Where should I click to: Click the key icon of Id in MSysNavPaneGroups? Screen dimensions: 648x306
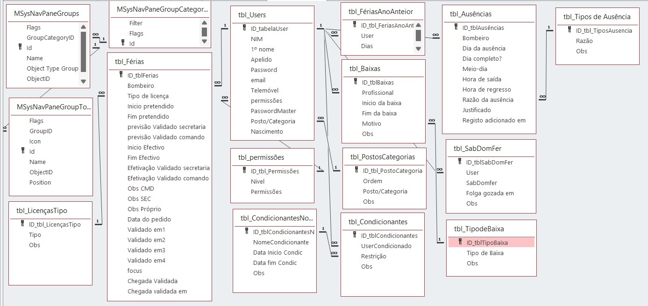[x=20, y=47]
